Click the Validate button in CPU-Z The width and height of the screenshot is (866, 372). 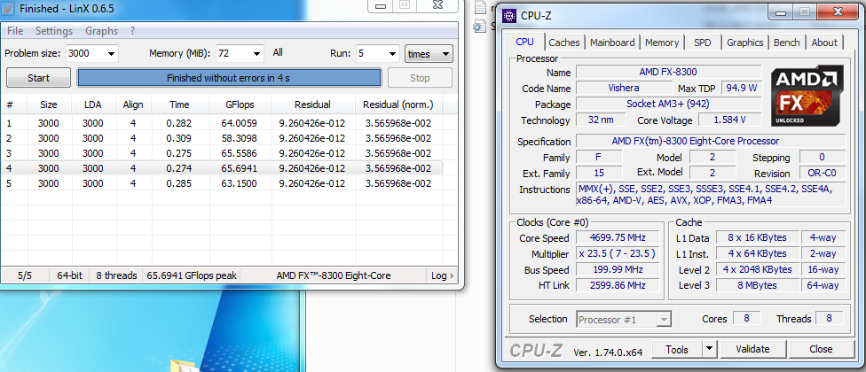pyautogui.click(x=752, y=349)
